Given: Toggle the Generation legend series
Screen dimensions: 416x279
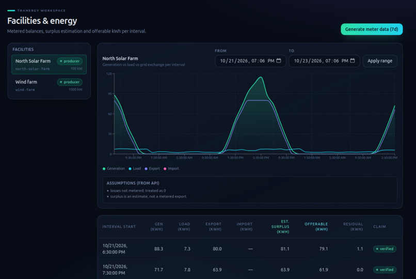Looking at the screenshot, I should click(114, 168).
